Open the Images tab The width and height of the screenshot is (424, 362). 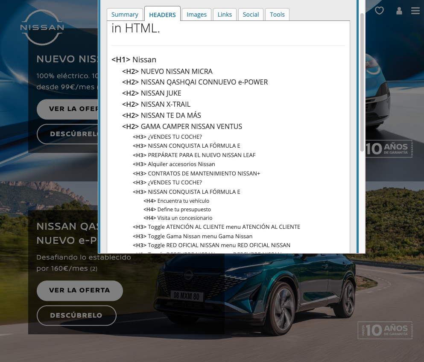[196, 15]
